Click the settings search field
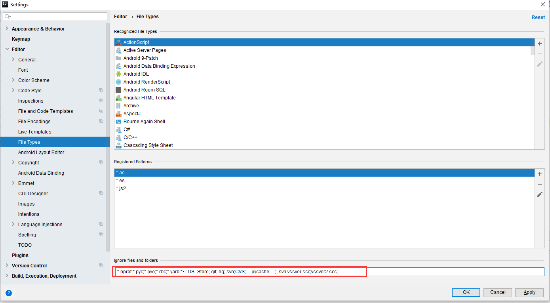Viewport: 550px width, 303px height. pyautogui.click(x=55, y=17)
